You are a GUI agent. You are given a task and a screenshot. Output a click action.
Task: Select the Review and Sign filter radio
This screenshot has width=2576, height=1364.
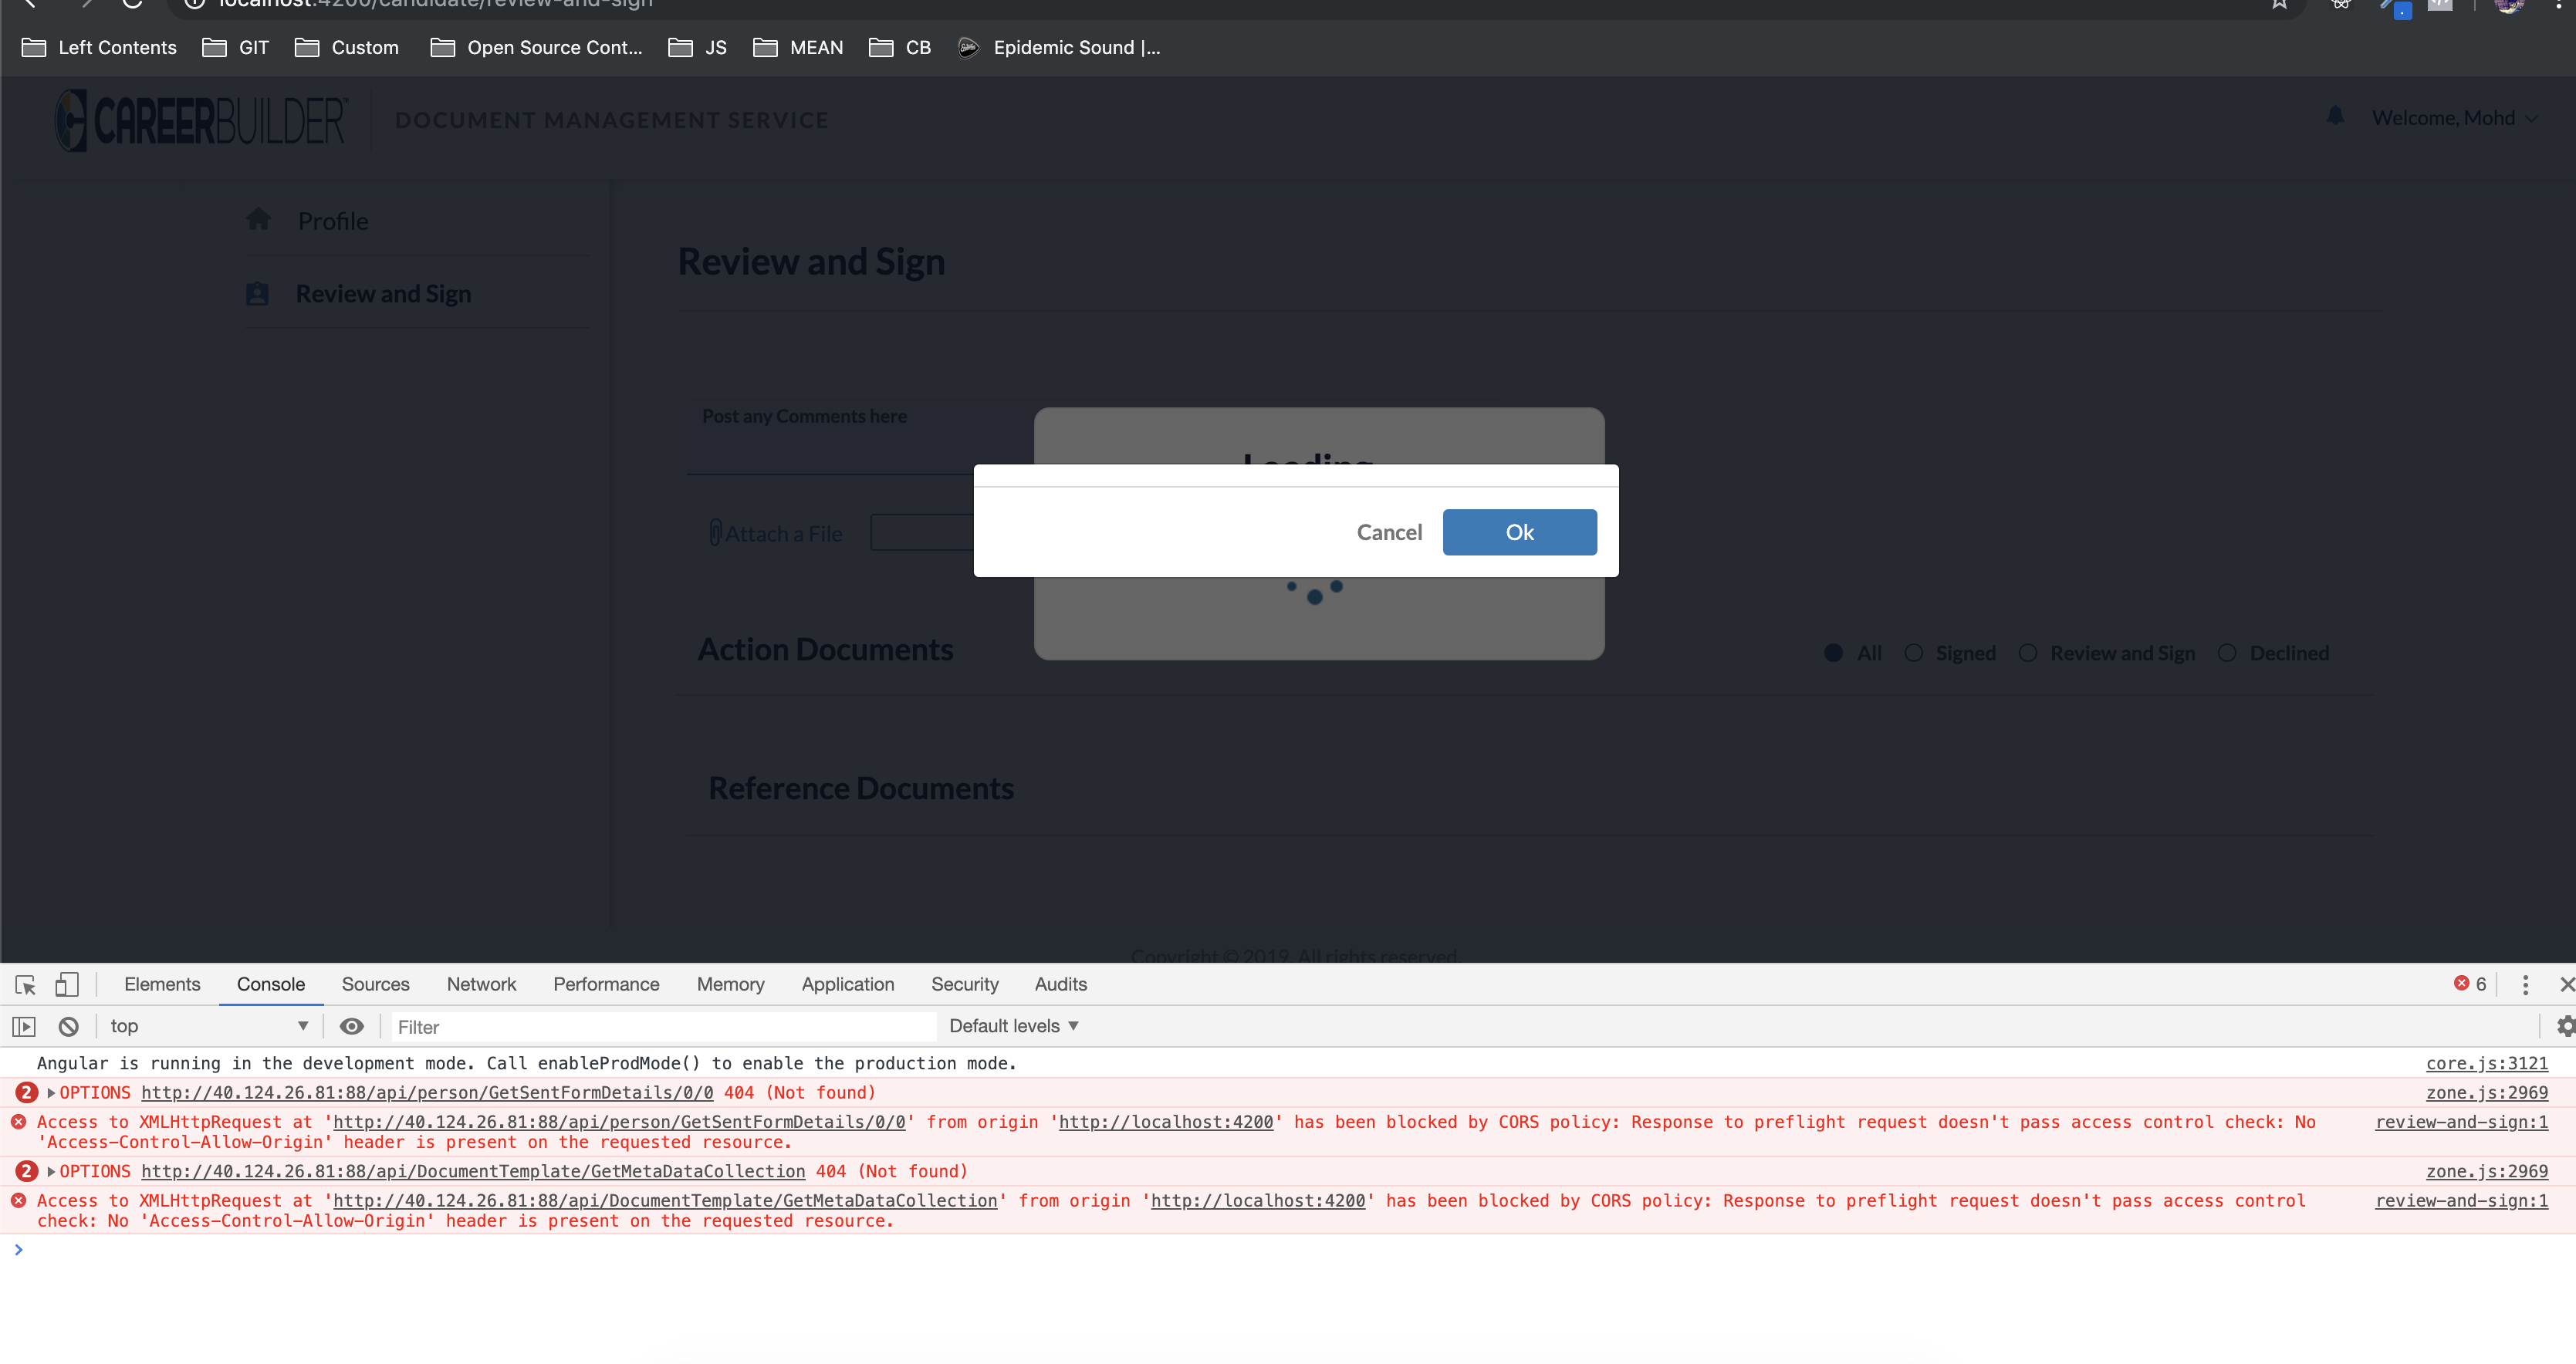(x=2027, y=653)
